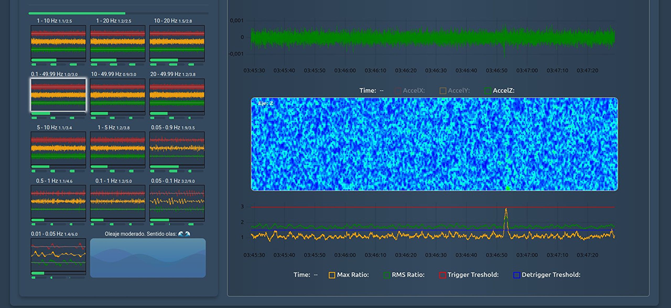This screenshot has width=671, height=308.
Task: Click the Detrigger Treshold blue swatch
Action: pos(517,275)
